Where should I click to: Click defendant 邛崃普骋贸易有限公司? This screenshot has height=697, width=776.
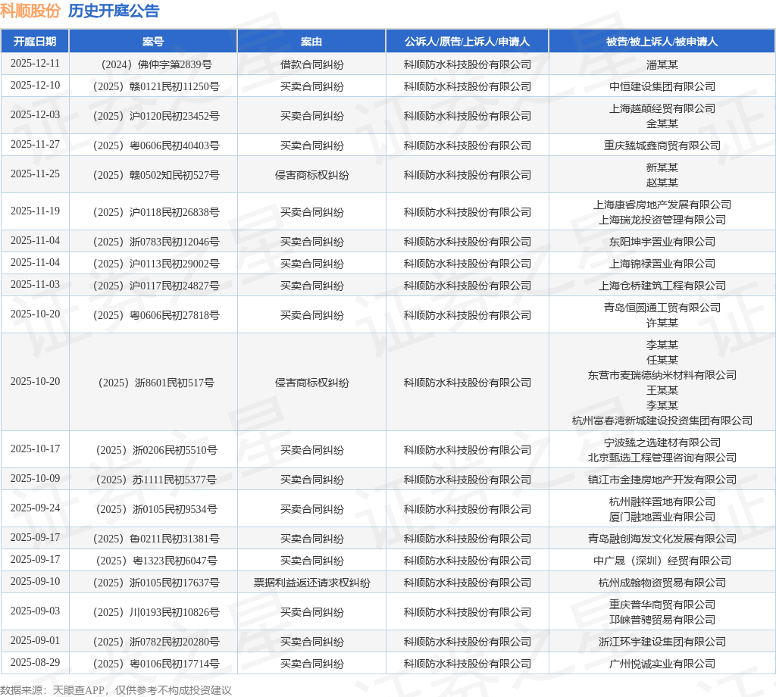click(x=662, y=620)
